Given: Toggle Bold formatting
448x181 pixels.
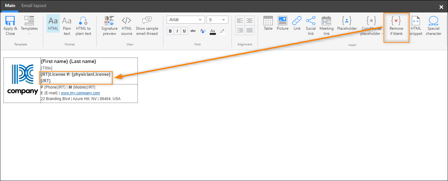Looking at the screenshot, I should [x=170, y=31].
